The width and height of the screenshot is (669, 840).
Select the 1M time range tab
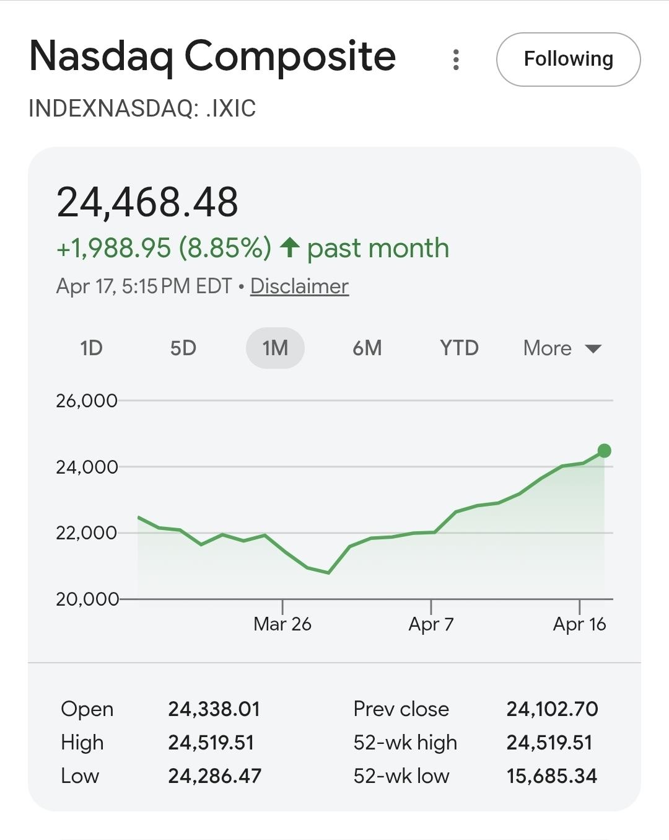tap(275, 348)
